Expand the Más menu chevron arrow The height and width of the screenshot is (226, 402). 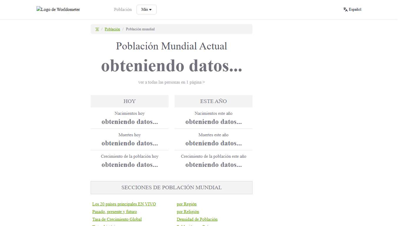(151, 9)
